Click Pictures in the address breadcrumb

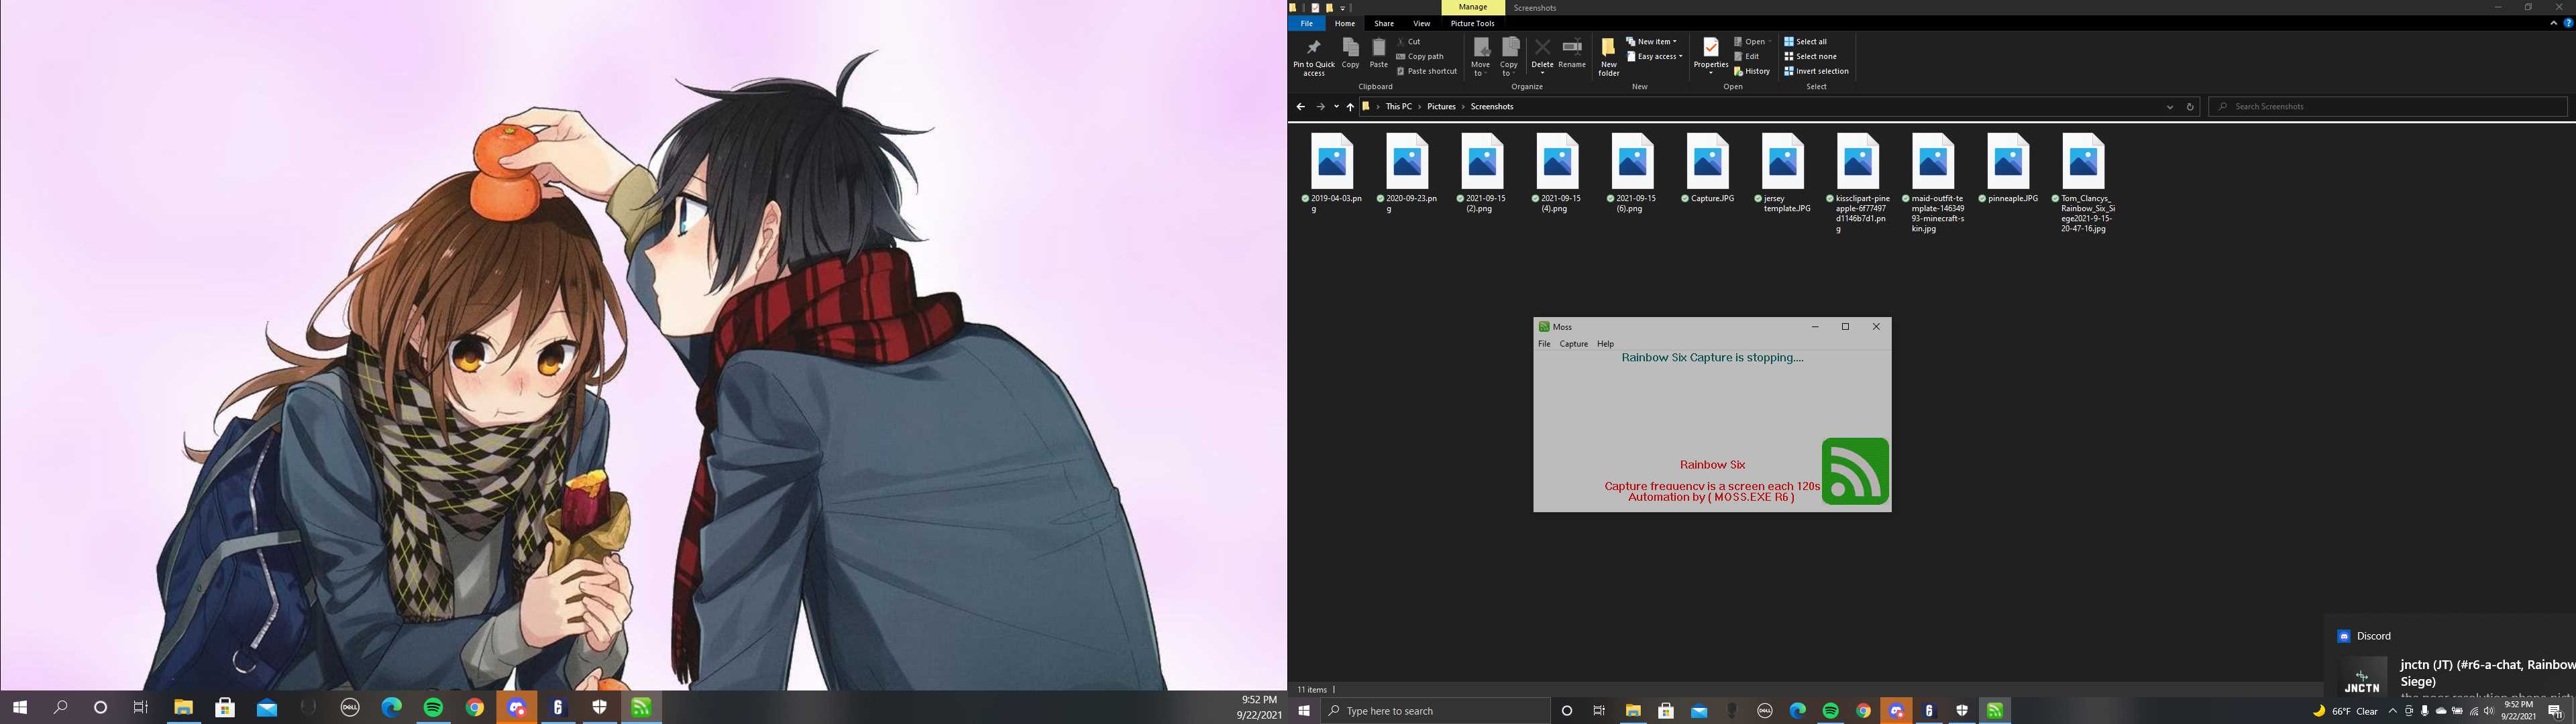coord(1441,107)
